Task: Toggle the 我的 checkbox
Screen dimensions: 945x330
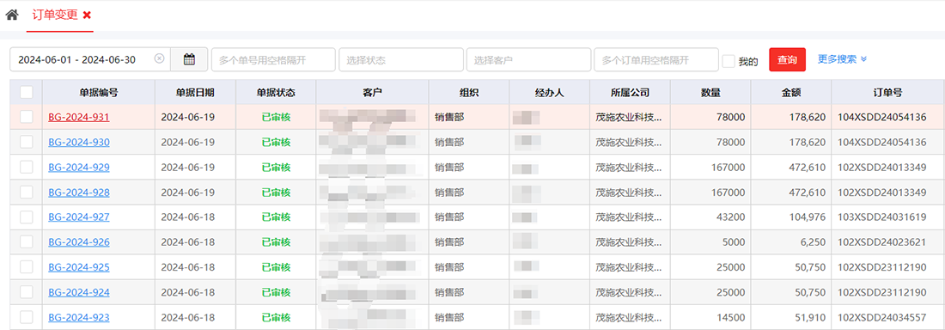Action: (729, 61)
